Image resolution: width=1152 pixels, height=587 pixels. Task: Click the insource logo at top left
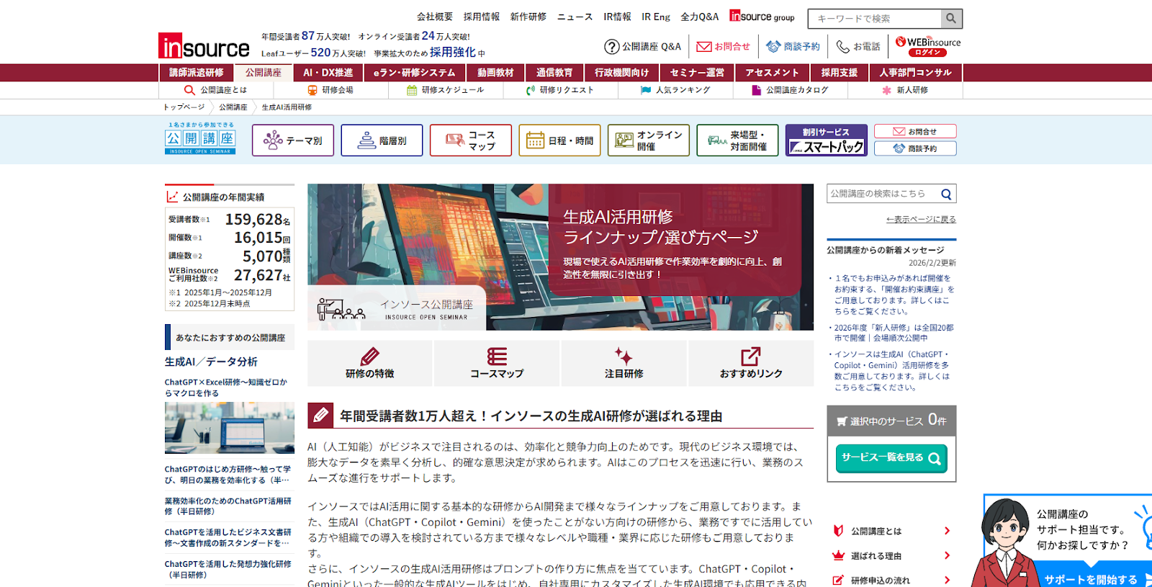(x=204, y=46)
